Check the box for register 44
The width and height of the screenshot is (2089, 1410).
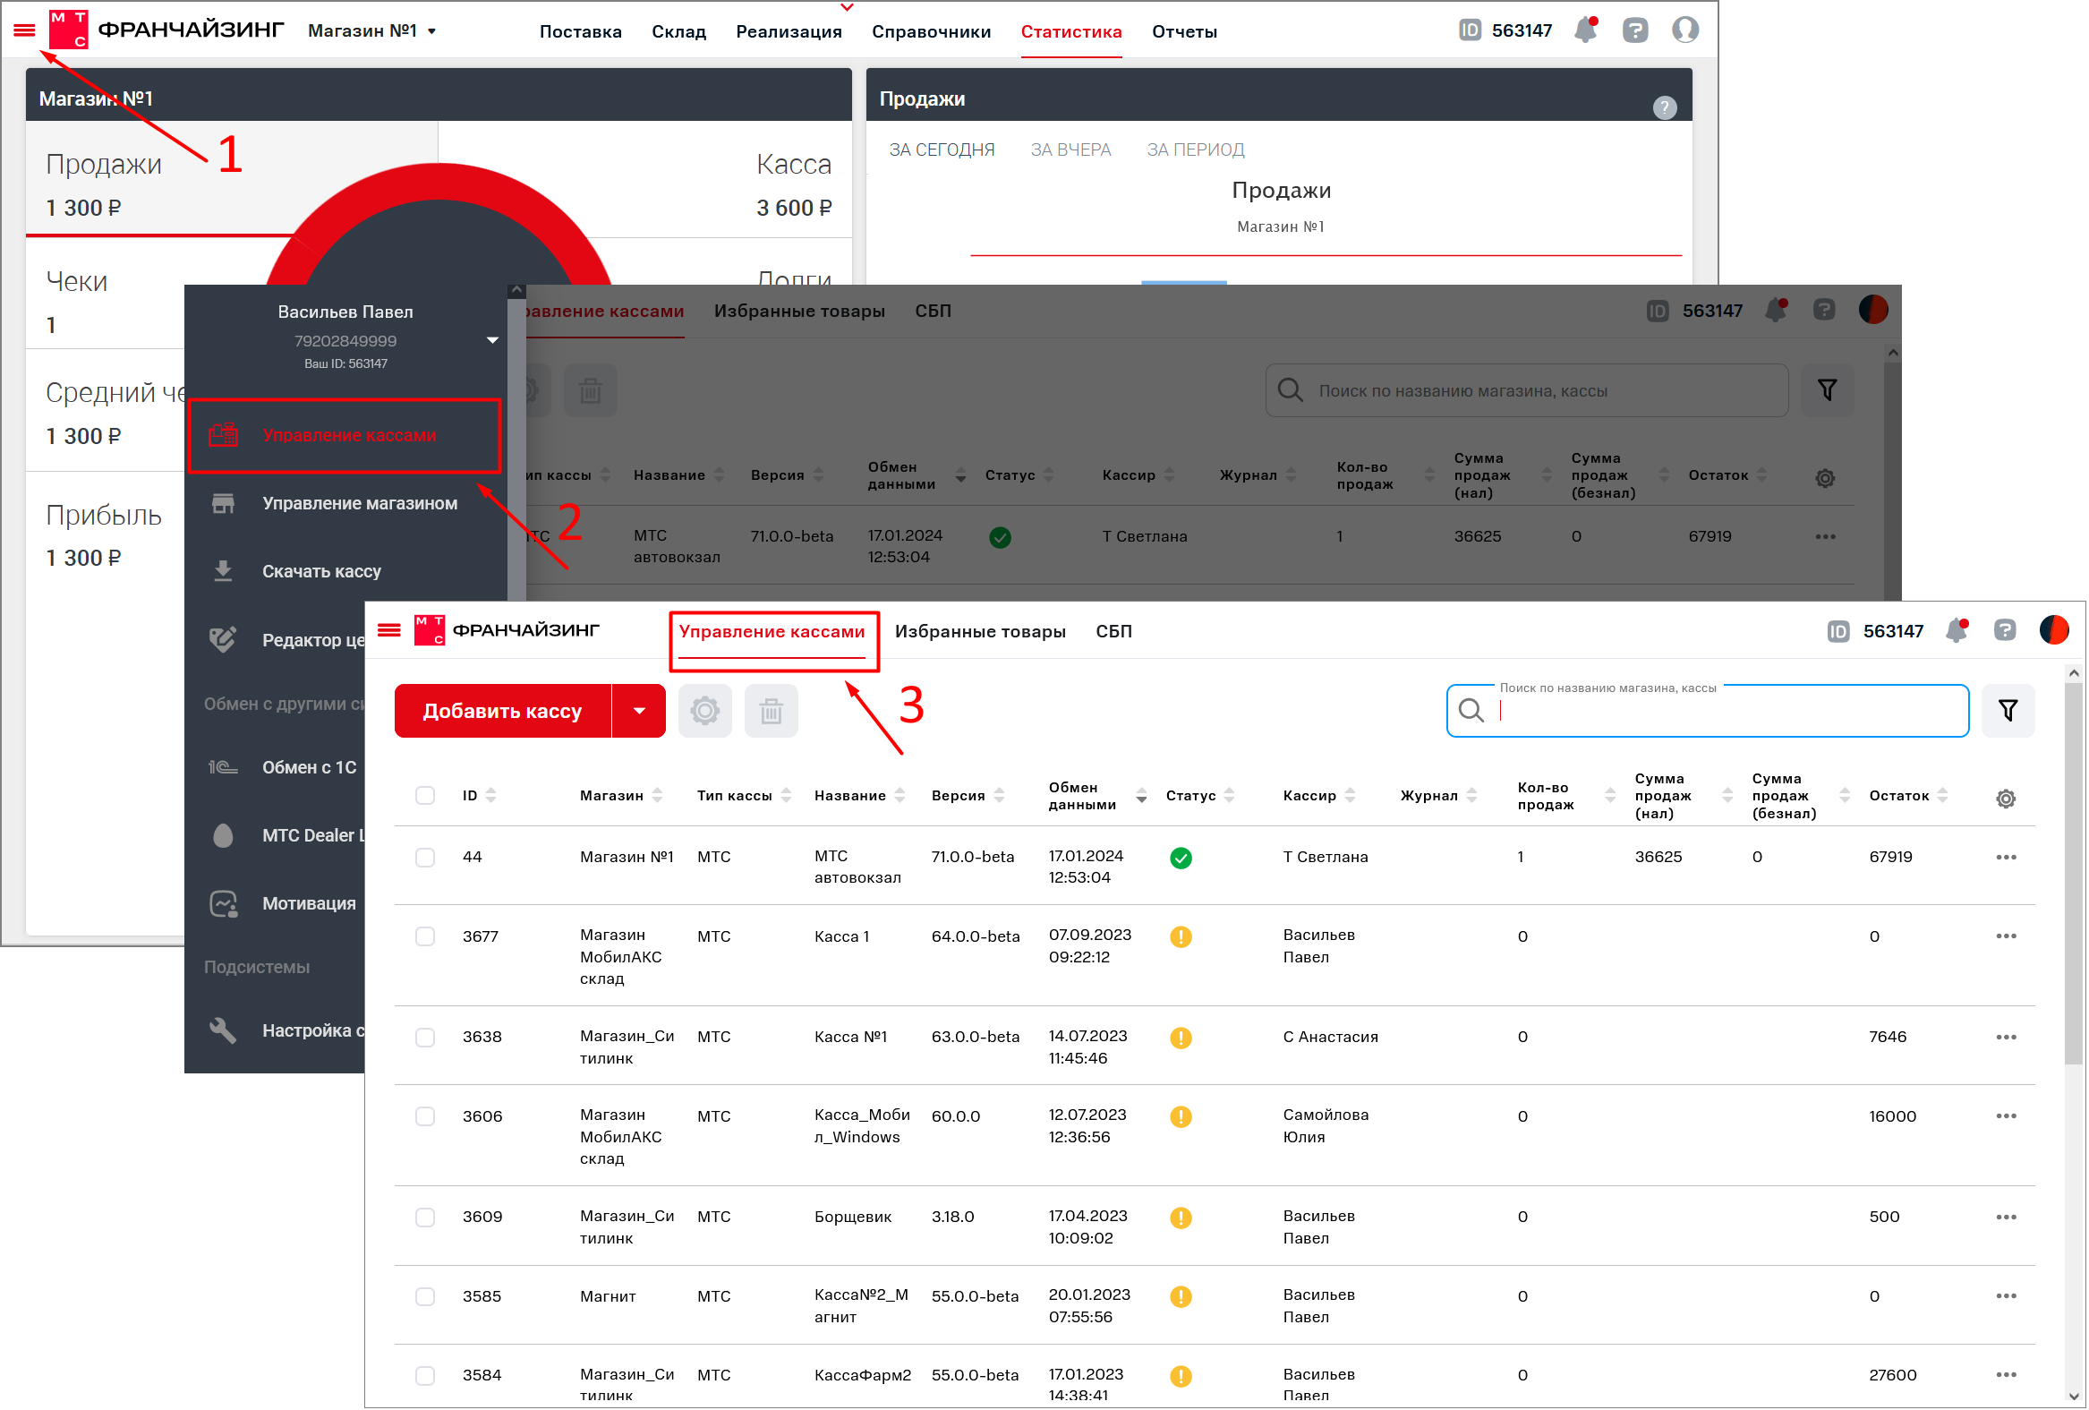click(426, 859)
